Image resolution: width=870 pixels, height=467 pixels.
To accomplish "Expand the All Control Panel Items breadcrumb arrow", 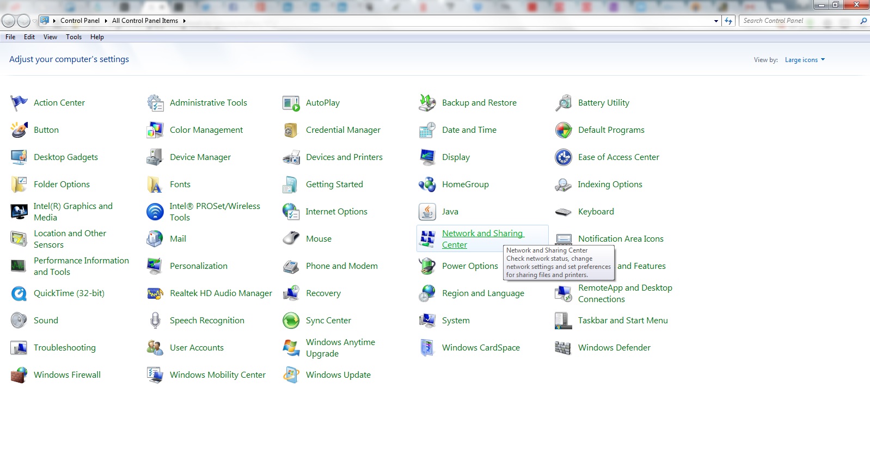I will pyautogui.click(x=184, y=21).
